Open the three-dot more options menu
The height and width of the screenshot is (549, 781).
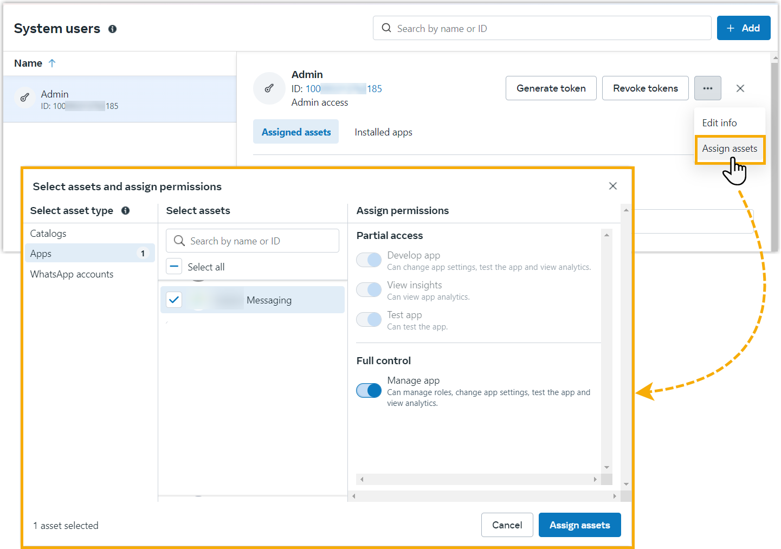tap(708, 88)
